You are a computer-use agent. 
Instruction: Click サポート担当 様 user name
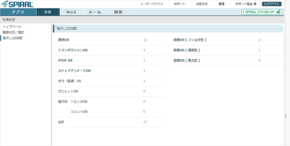pyautogui.click(x=246, y=4)
